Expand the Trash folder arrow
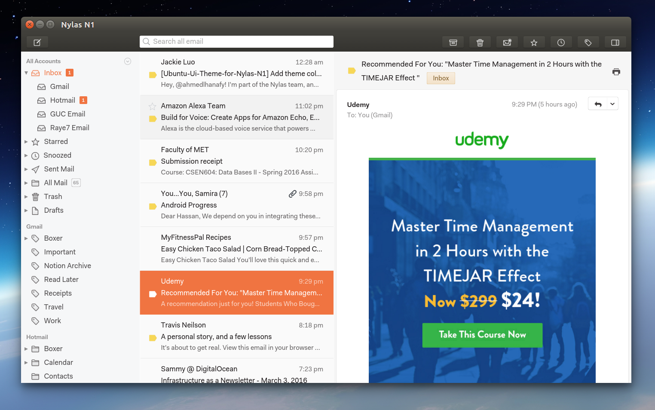655x410 pixels. [26, 197]
